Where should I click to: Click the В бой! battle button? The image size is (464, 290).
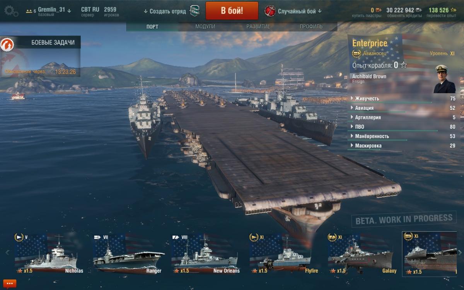pos(232,10)
